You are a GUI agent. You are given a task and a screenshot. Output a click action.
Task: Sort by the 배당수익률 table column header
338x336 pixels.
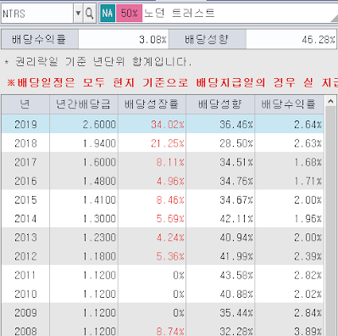pyautogui.click(x=289, y=104)
